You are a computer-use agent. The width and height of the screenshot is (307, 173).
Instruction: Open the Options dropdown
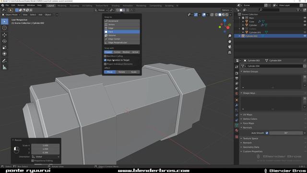pos(227,10)
